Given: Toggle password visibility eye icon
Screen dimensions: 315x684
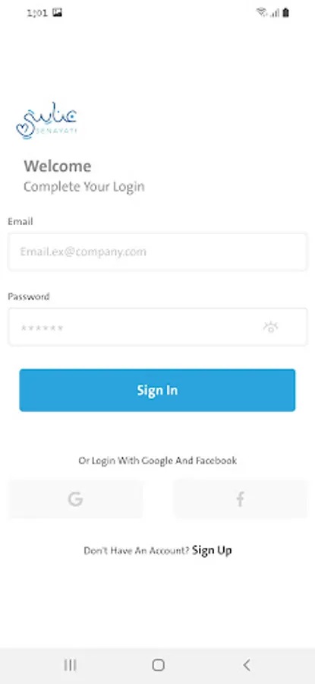Looking at the screenshot, I should [x=270, y=327].
